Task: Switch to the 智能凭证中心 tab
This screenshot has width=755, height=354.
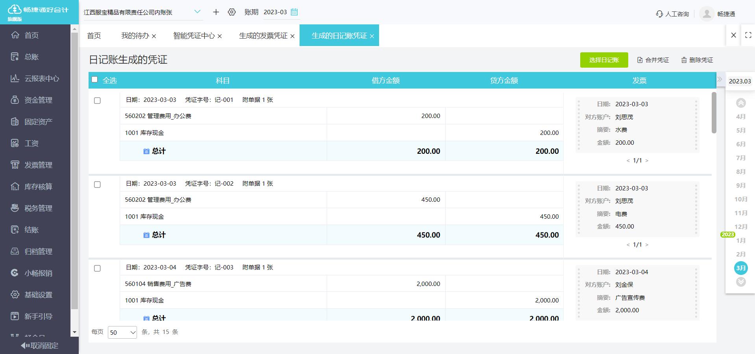Action: coord(194,36)
